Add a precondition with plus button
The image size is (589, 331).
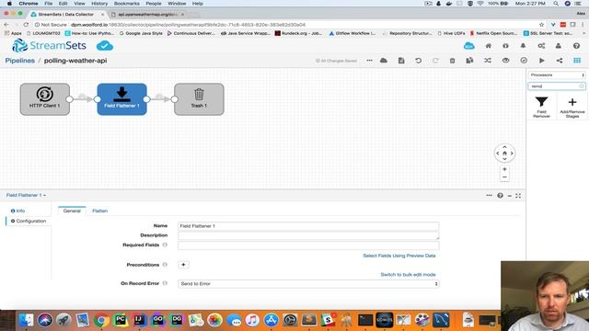tap(183, 265)
